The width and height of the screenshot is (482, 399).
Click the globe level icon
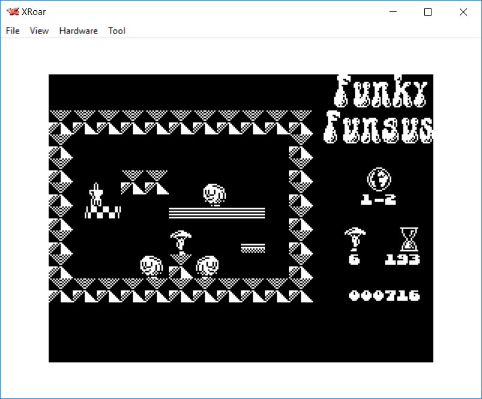point(379,179)
